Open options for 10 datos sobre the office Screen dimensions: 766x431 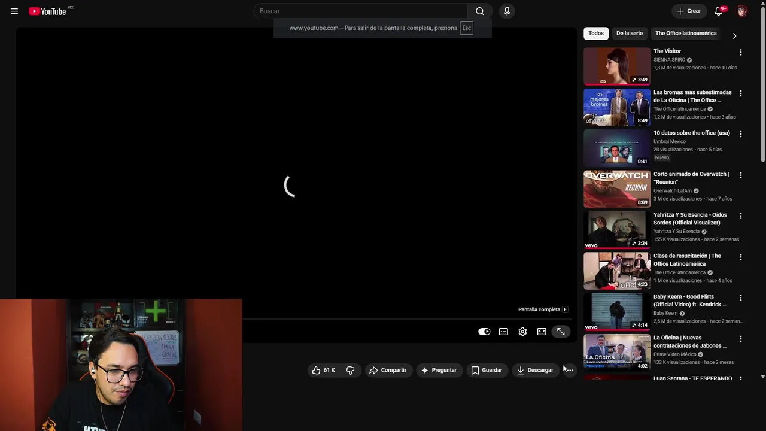click(741, 134)
